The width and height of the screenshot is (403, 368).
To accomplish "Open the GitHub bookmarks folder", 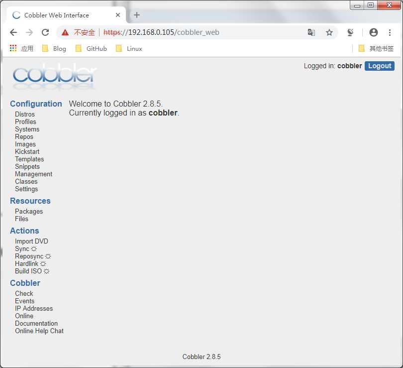I will click(x=91, y=48).
